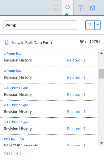Open the new record clipboard icon
Screen dimensions: 104x163
coord(56,8)
